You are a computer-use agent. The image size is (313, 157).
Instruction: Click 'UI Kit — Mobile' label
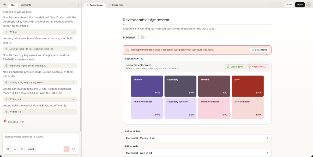click(132, 131)
